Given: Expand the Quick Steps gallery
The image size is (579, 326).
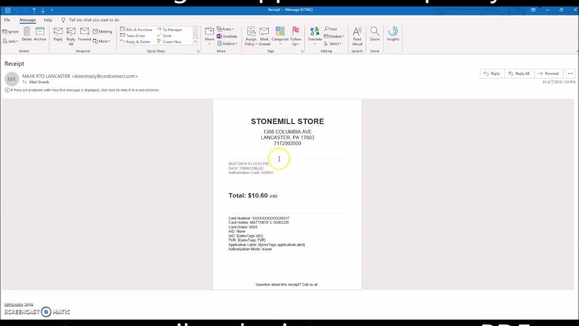Looking at the screenshot, I should point(195,42).
